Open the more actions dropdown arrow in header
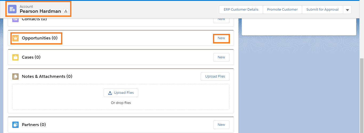364x133 pixels. [x=347, y=10]
